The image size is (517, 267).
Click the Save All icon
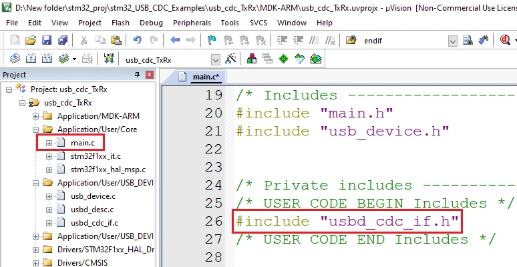[62, 40]
